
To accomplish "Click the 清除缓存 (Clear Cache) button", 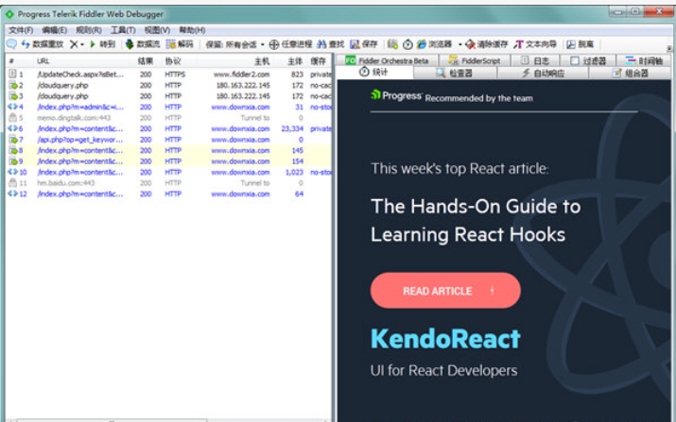I will tap(486, 44).
